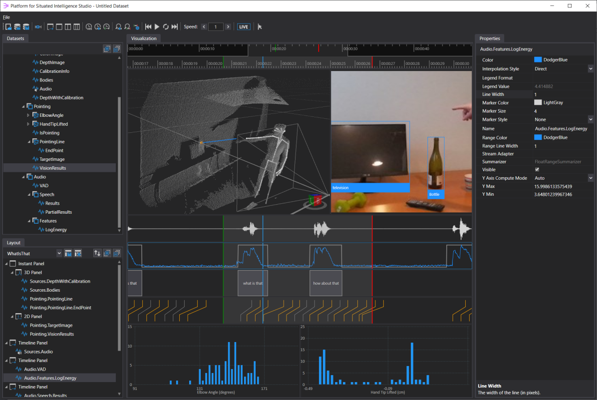This screenshot has width=597, height=400.
Task: Open the WhatIsThat layout dropdown
Action: [59, 253]
